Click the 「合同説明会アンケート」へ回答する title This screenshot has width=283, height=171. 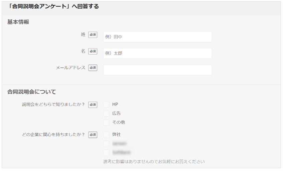[53, 6]
